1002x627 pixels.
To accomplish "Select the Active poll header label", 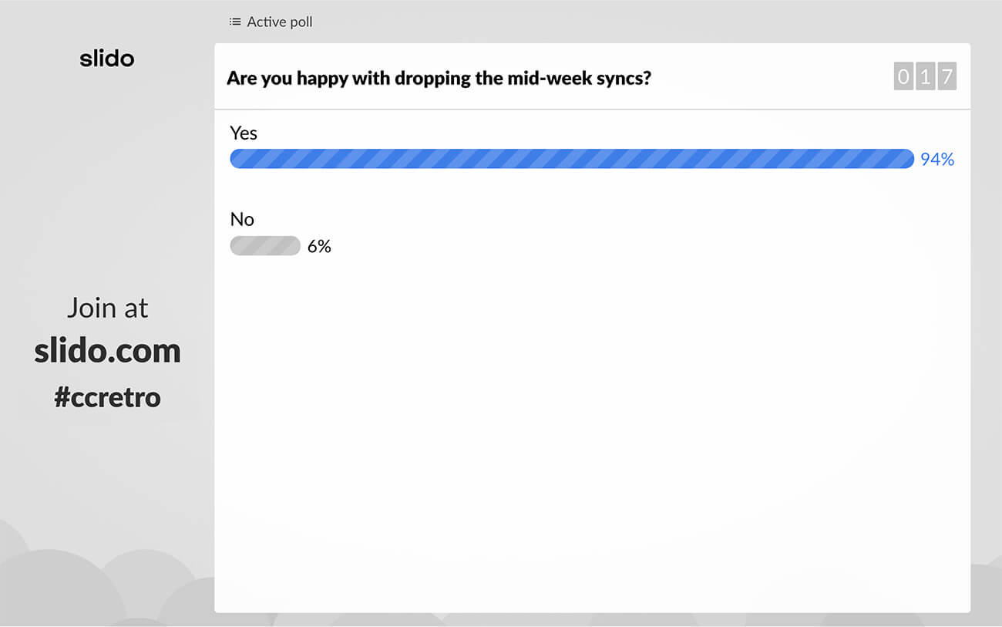I will coord(280,22).
